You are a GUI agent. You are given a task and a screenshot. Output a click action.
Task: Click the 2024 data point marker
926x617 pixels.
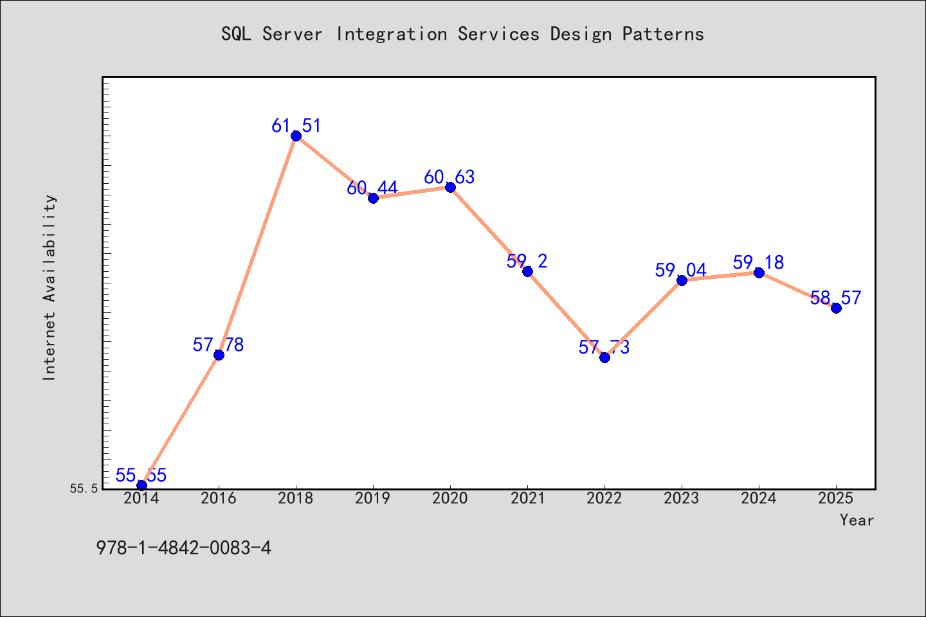click(759, 273)
